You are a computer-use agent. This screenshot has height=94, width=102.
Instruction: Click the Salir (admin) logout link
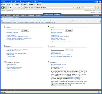pos(96,15)
